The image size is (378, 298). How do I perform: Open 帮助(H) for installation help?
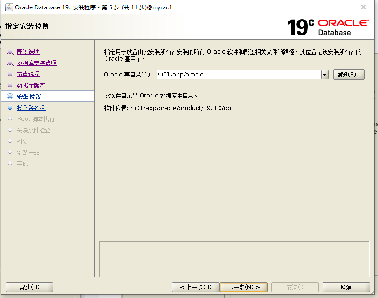click(x=29, y=287)
